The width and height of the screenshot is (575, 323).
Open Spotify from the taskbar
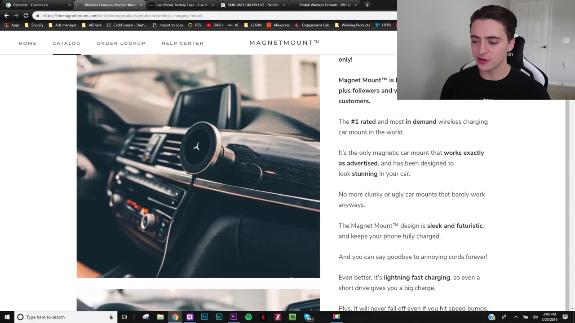248,317
